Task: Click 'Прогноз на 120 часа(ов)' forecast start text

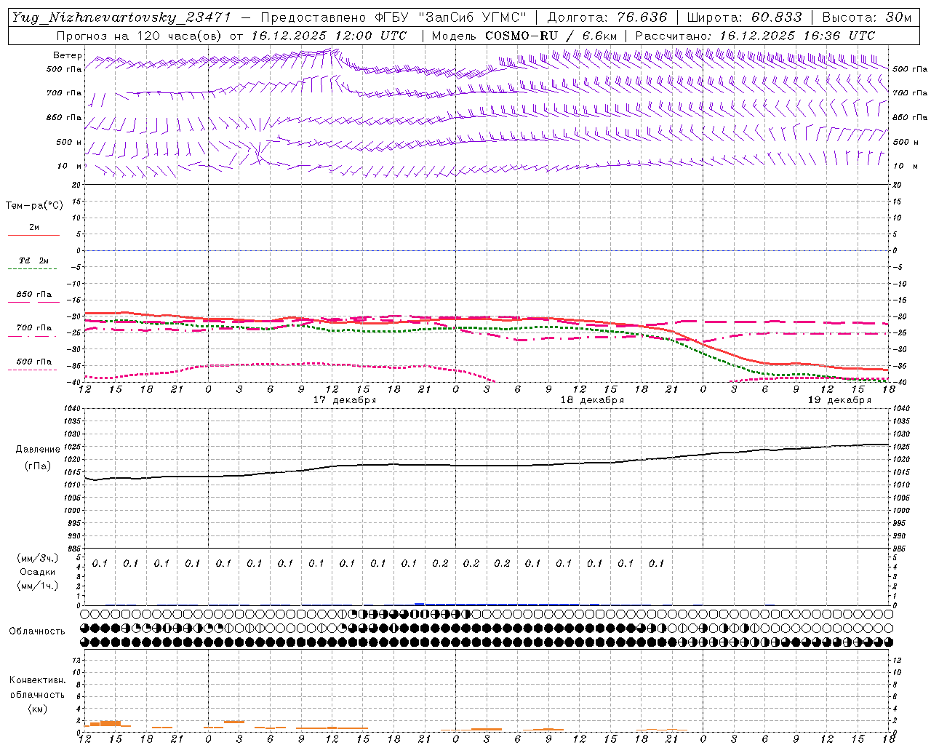Action: tap(140, 36)
